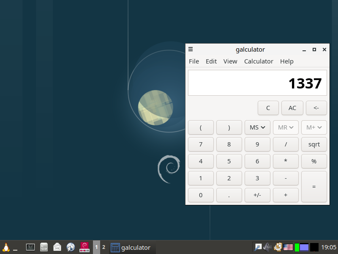Click the digit 3 button
The width and height of the screenshot is (338, 254).
click(x=257, y=178)
